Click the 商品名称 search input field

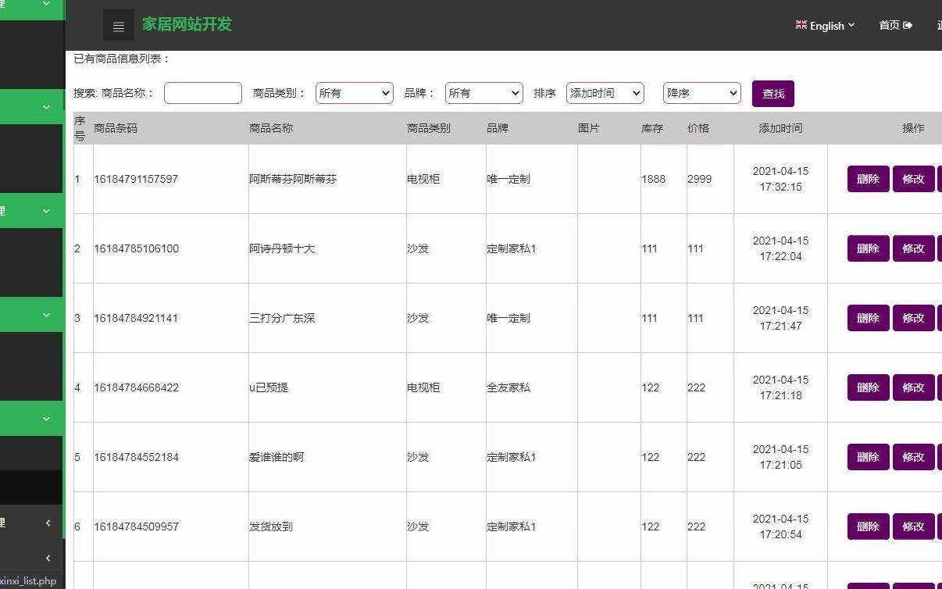pyautogui.click(x=202, y=92)
